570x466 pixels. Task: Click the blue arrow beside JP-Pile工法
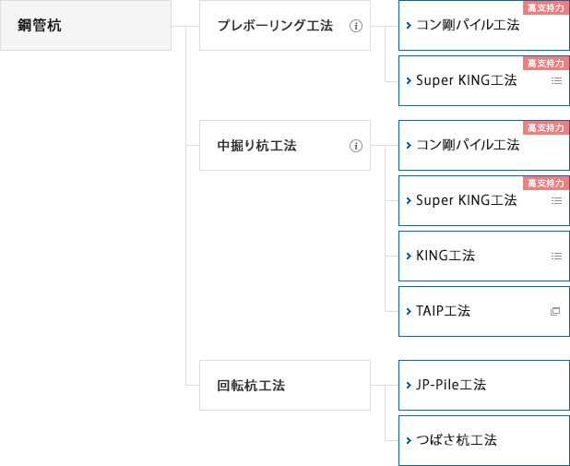(408, 385)
